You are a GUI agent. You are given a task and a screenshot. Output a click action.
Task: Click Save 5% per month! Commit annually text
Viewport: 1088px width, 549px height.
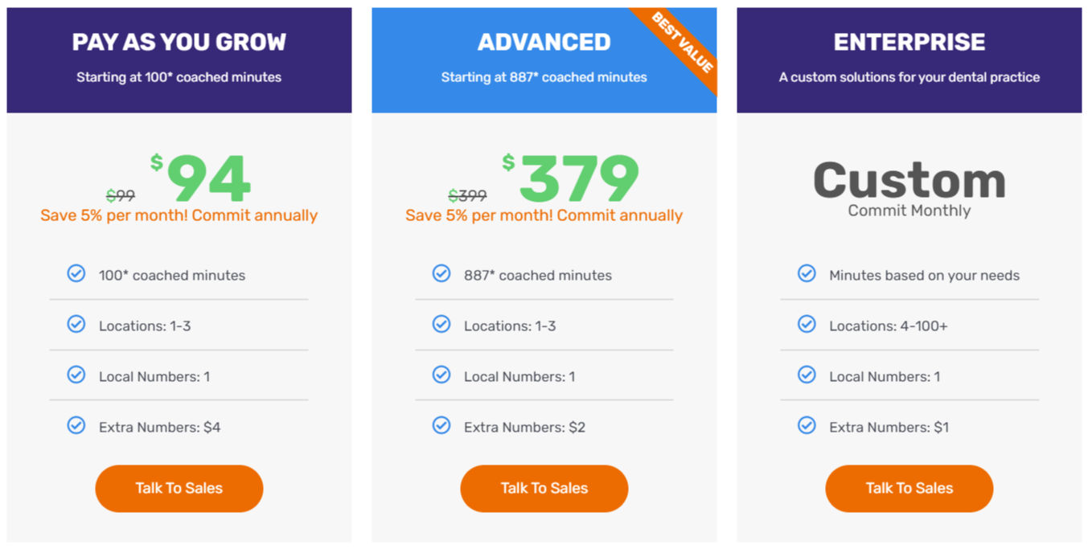tap(179, 215)
